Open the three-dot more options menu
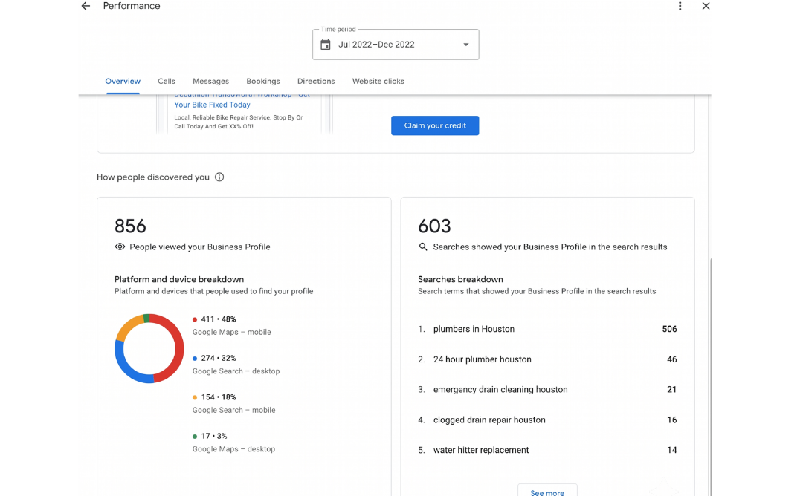This screenshot has width=803, height=496. pos(680,6)
